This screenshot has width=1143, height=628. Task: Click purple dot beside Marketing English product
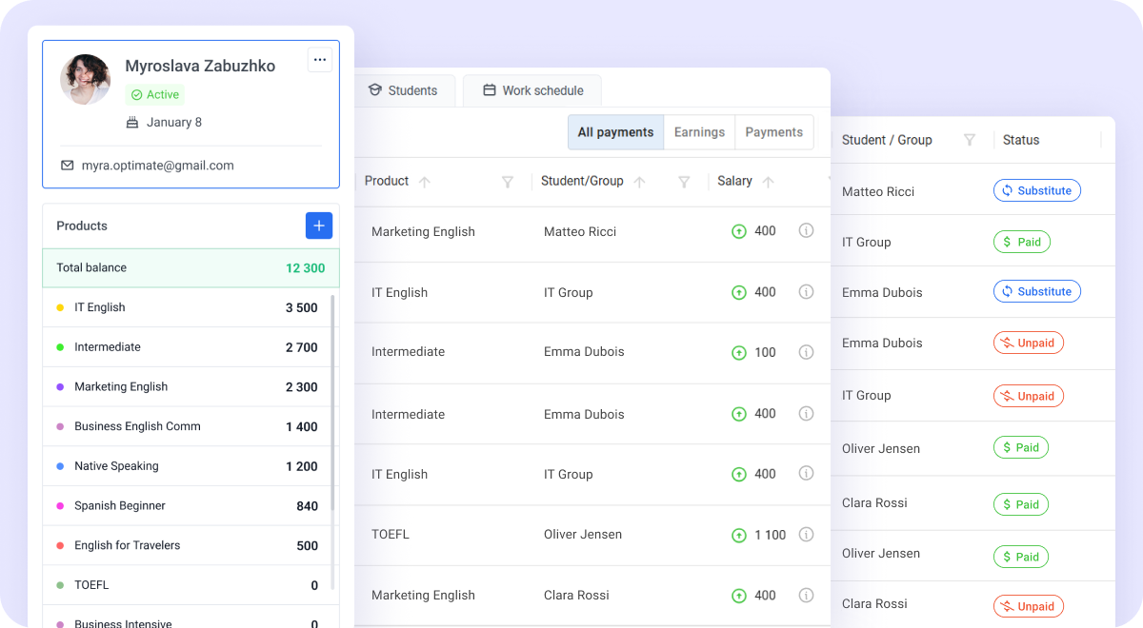coord(60,387)
